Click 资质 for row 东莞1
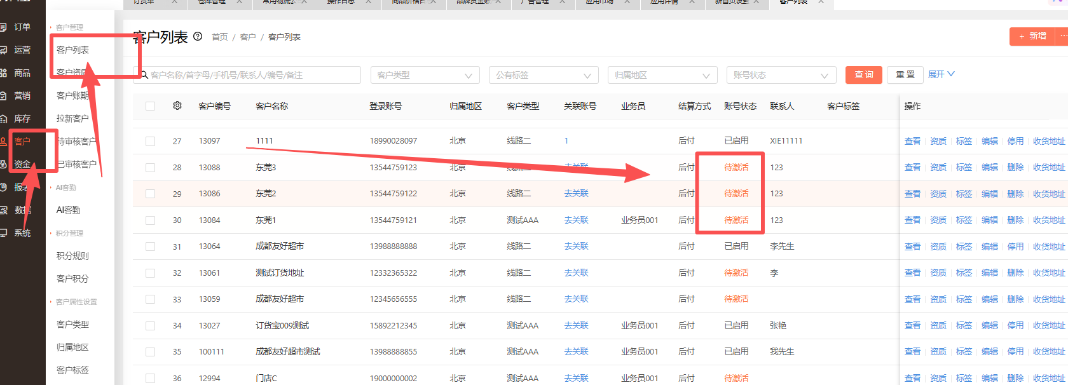1068x385 pixels. [938, 220]
